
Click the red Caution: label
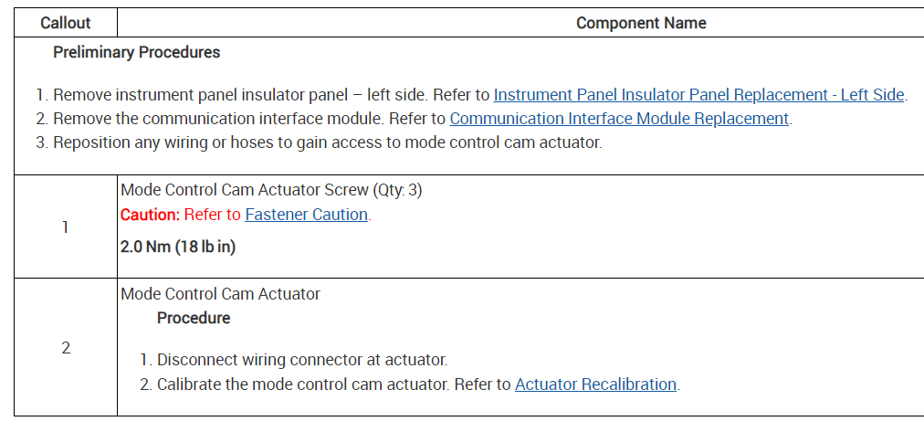point(150,216)
